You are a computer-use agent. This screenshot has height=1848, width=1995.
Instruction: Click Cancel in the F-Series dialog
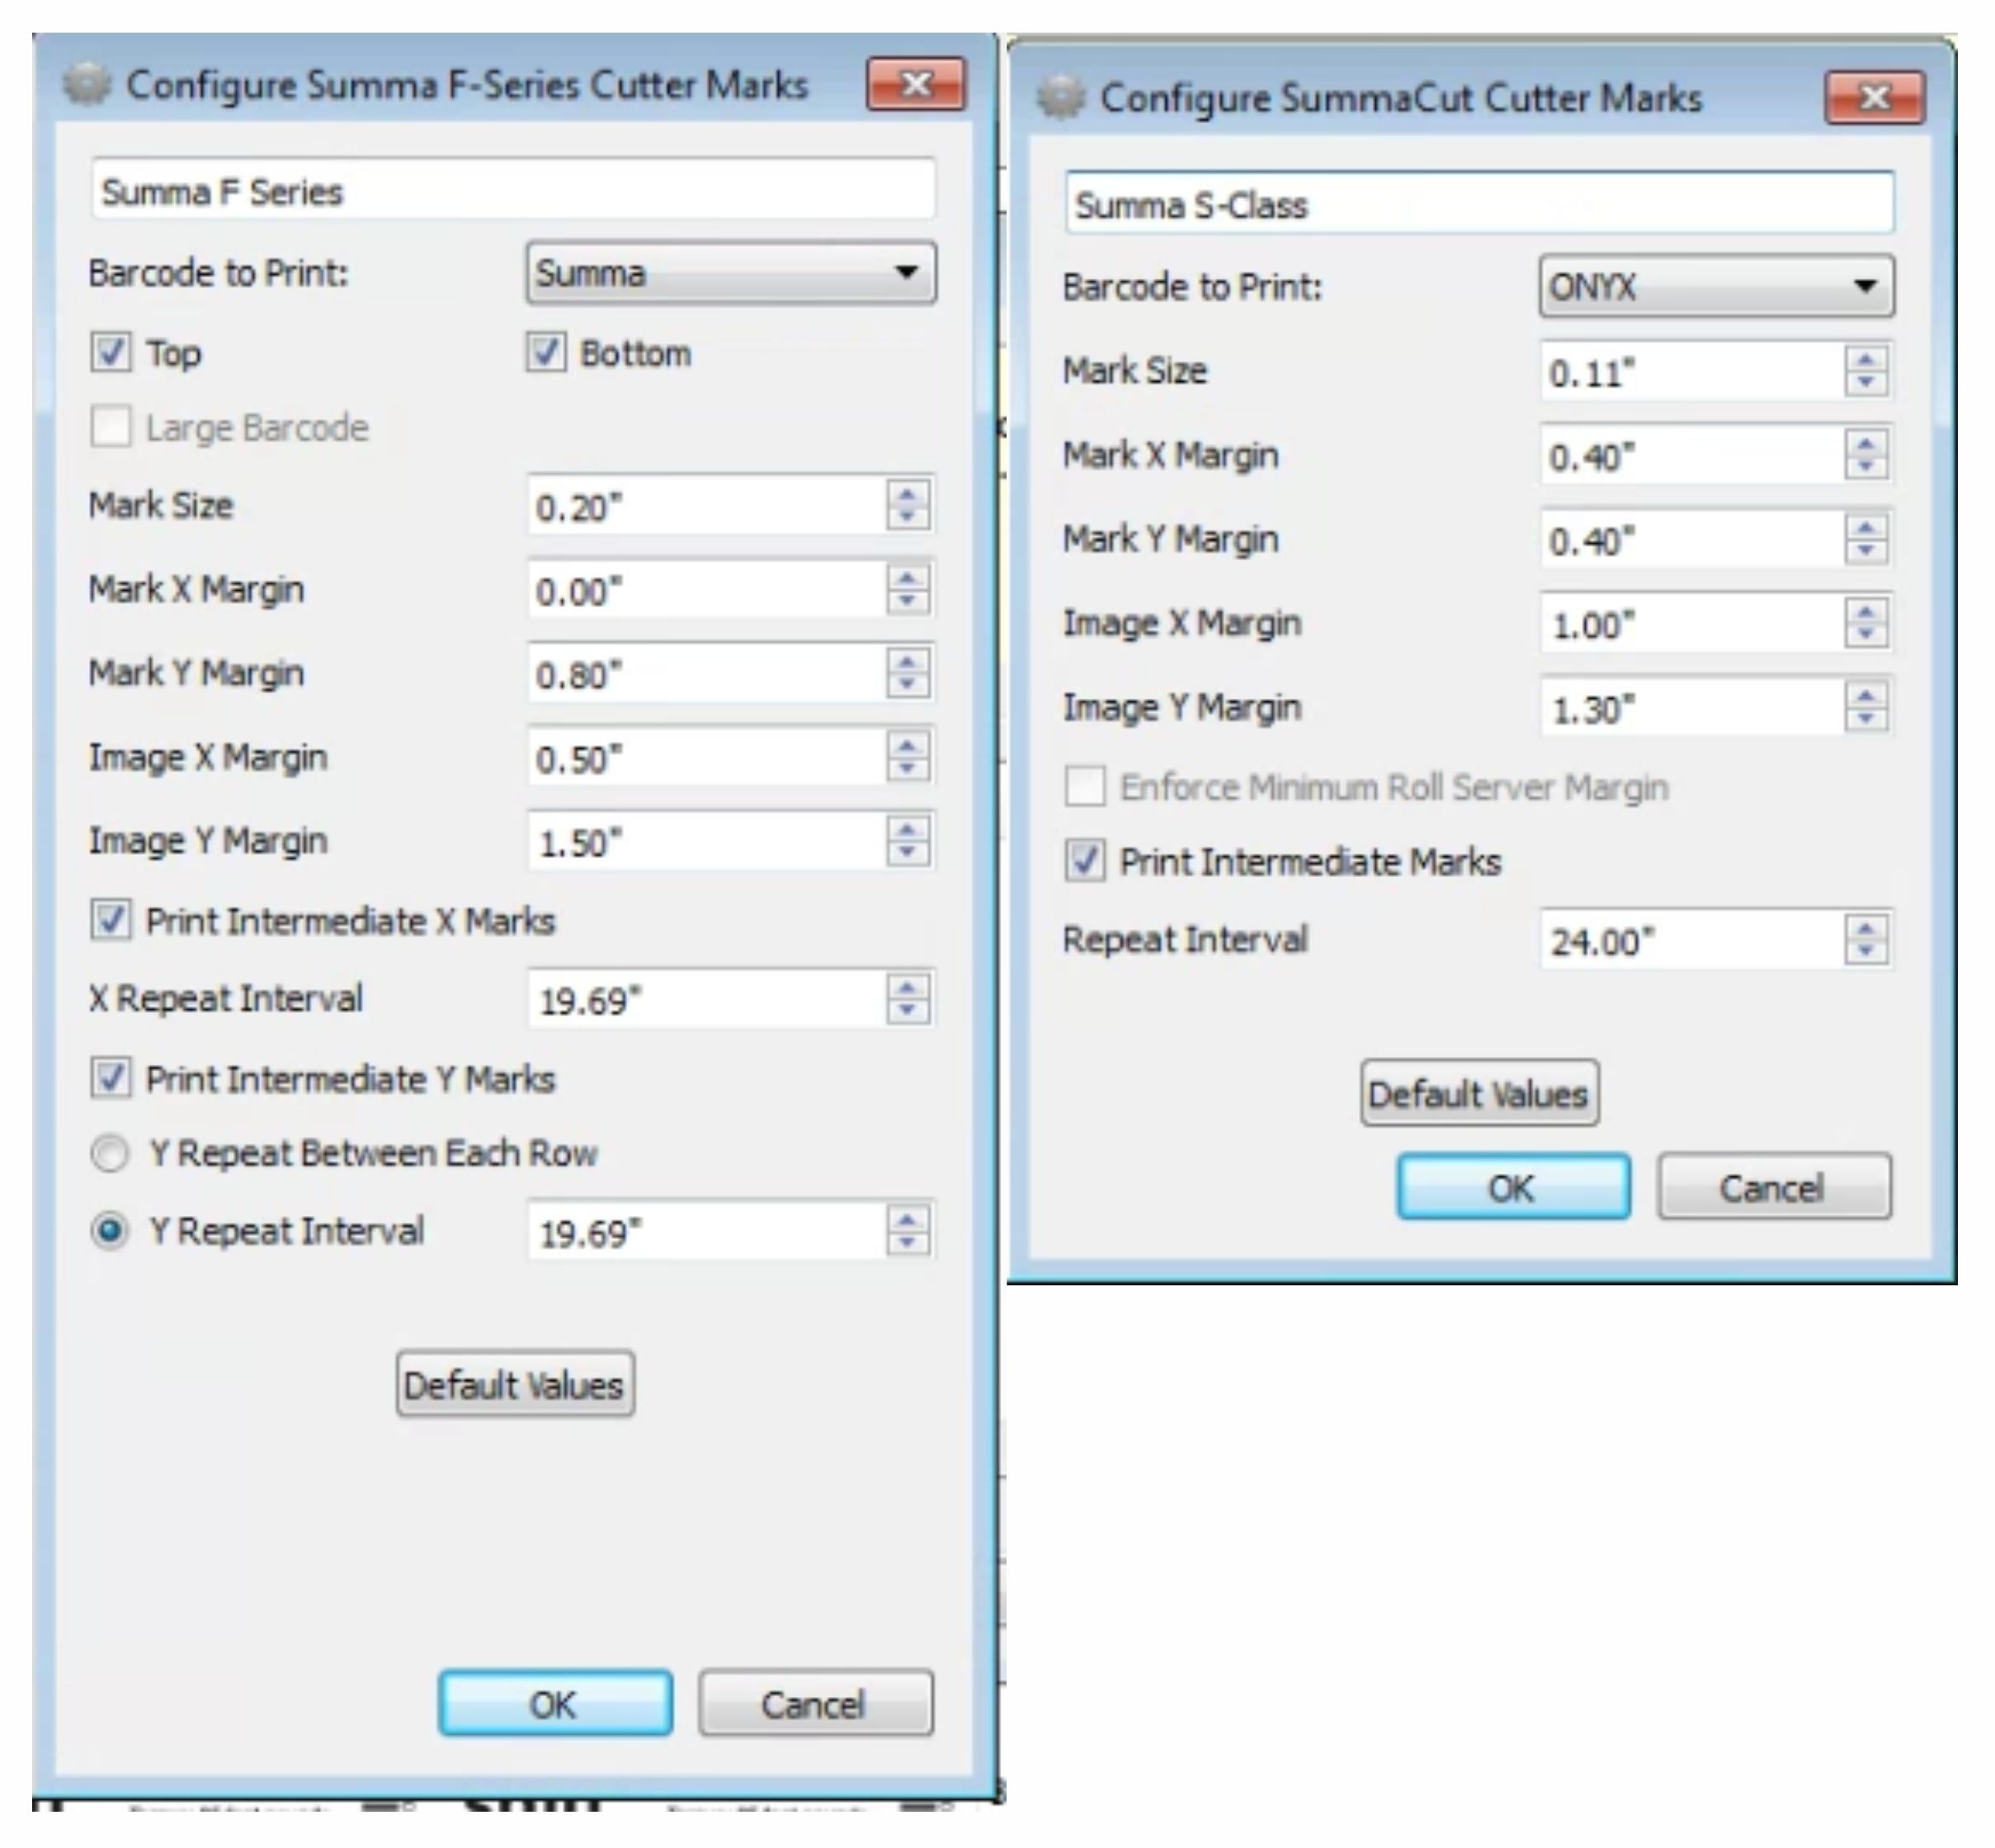click(815, 1703)
